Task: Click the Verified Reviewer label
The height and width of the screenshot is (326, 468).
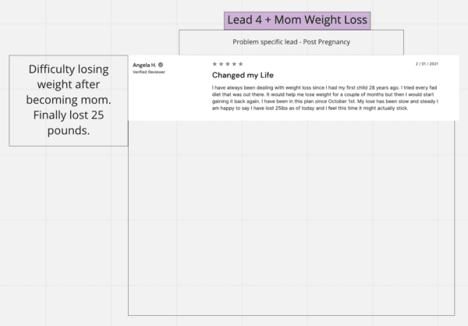Action: (x=149, y=72)
